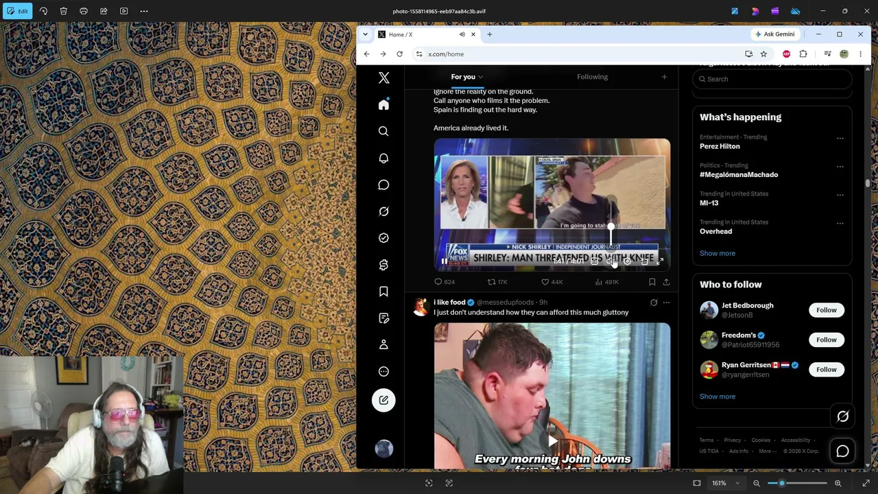Click the OneDrive cloud icon in Photos
This screenshot has height=494, width=878.
click(795, 11)
